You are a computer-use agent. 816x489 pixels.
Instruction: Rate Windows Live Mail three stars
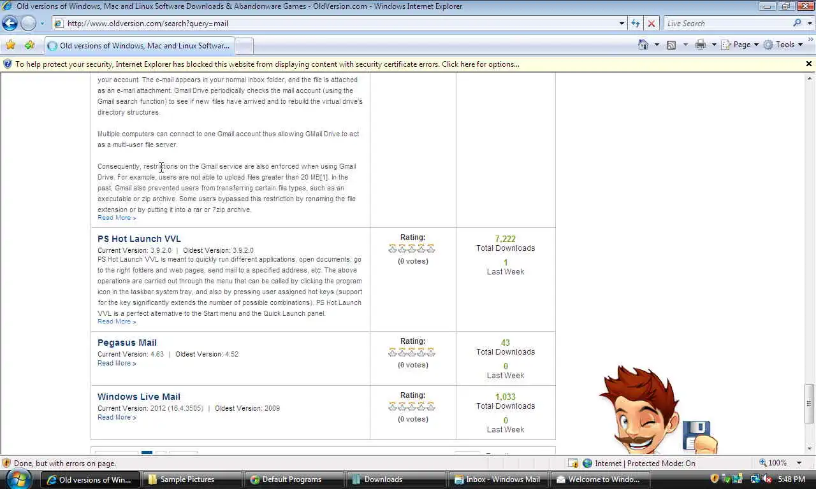coord(412,406)
